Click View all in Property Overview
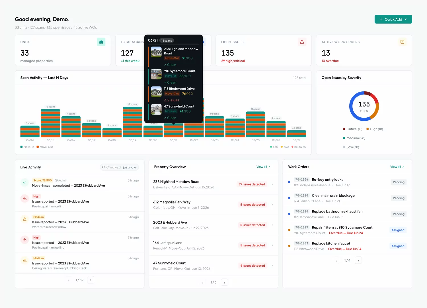Image resolution: width=427 pixels, height=308 pixels. pyautogui.click(x=263, y=167)
